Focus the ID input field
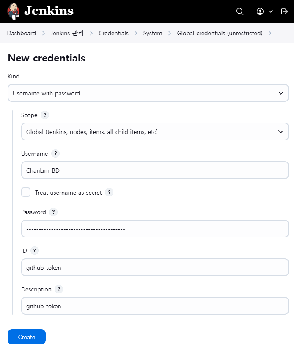 pos(155,267)
